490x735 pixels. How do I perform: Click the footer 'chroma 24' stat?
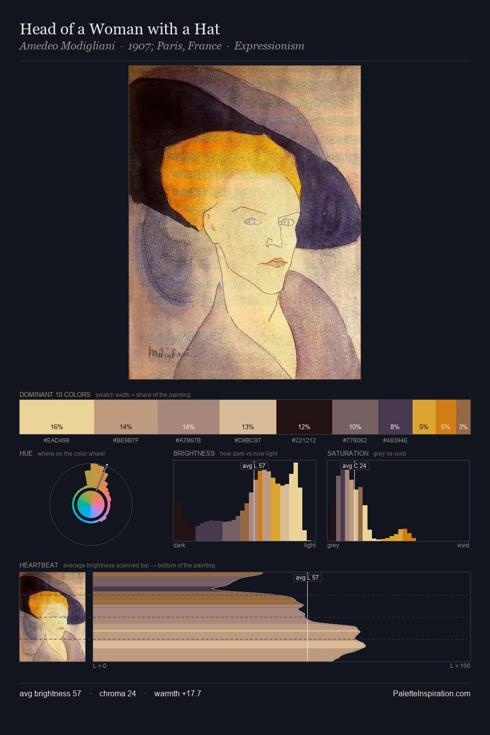(x=118, y=693)
